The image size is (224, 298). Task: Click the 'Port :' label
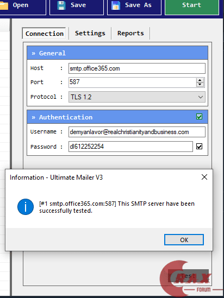point(47,83)
